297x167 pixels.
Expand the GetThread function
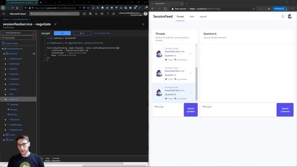pyautogui.click(x=5, y=84)
